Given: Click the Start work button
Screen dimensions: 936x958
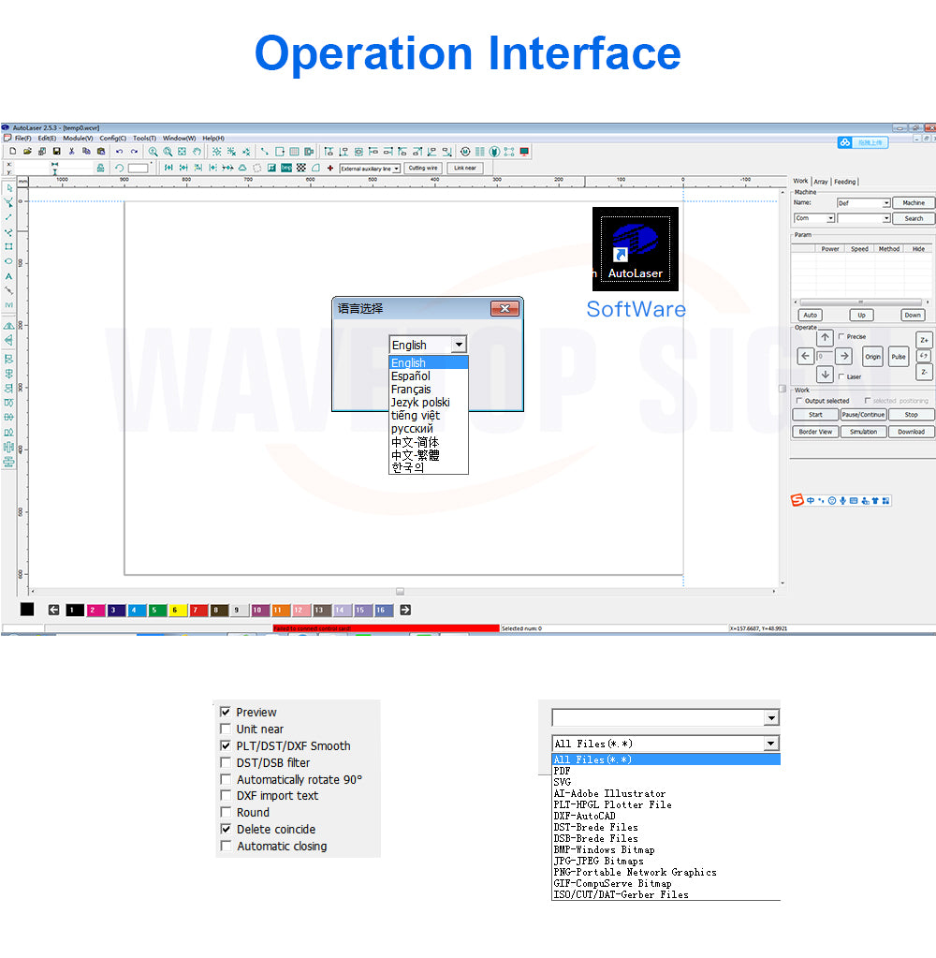Looking at the screenshot, I should (815, 414).
